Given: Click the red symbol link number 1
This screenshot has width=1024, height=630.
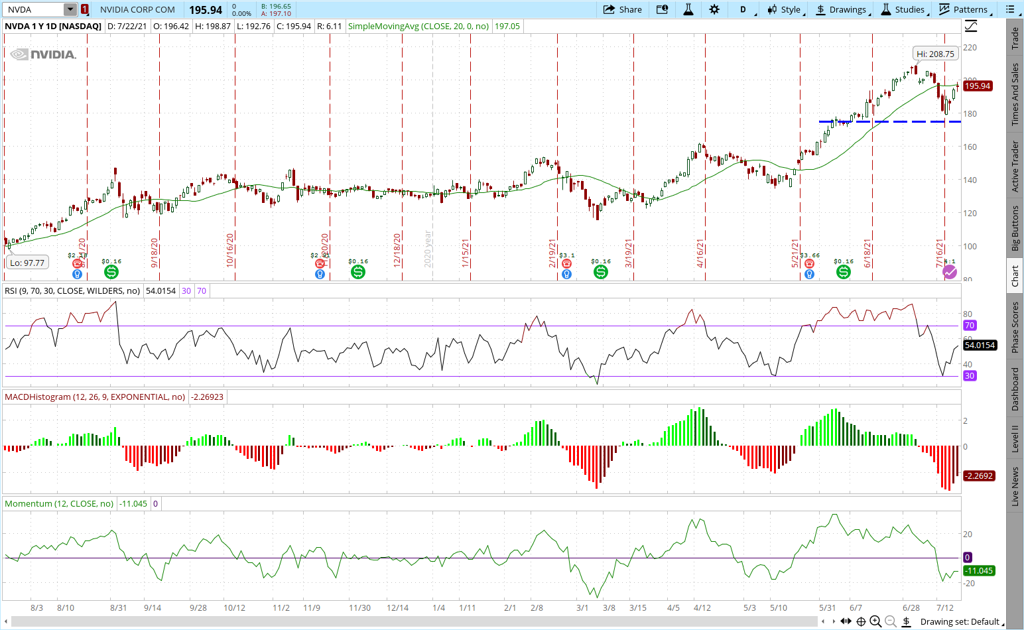Looking at the screenshot, I should 85,9.
